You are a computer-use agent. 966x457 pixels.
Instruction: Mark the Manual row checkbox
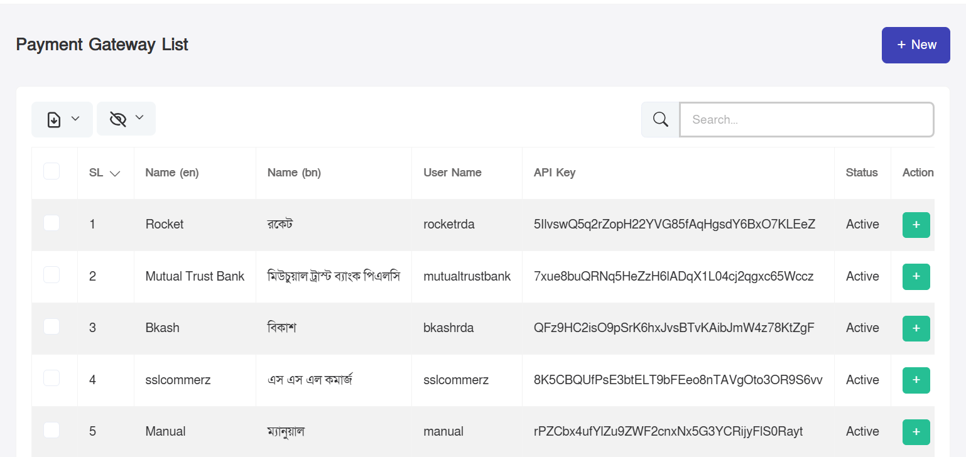tap(52, 430)
